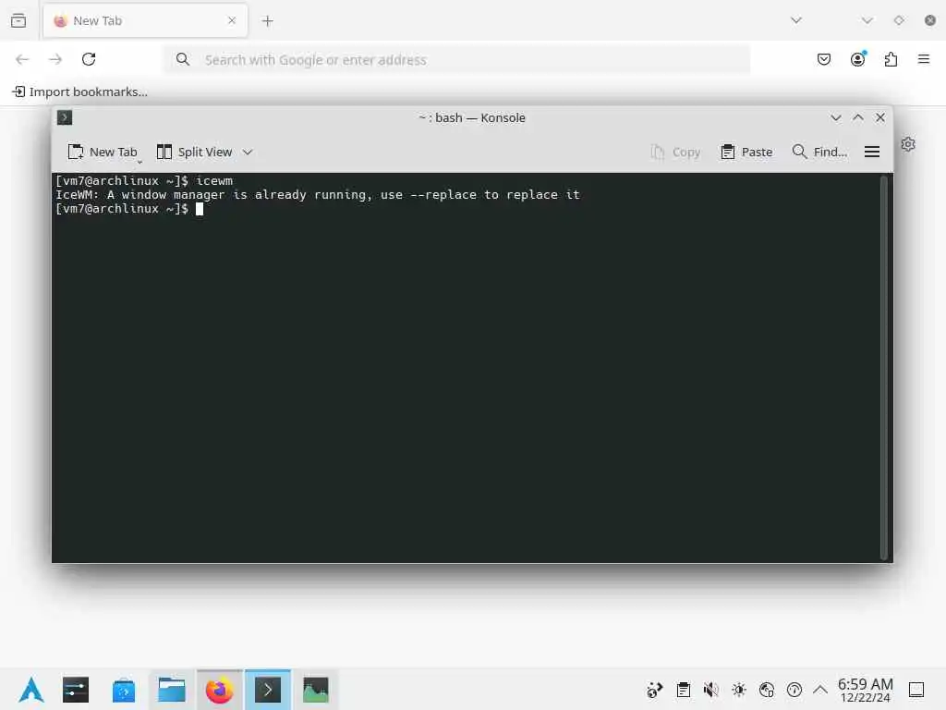Screen dimensions: 946x710
Task: Open Save to Pocket in Firefox
Action: (x=824, y=59)
